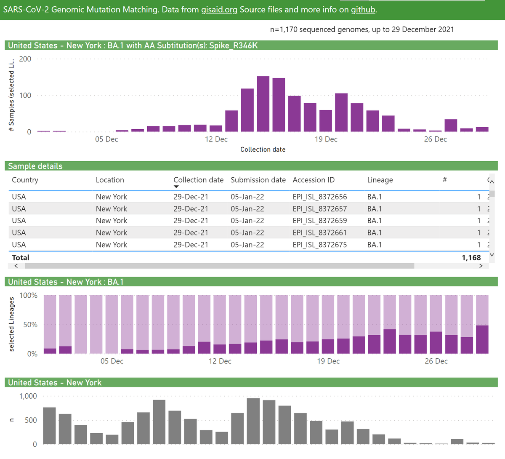505x459 pixels.
Task: Sort table by Lineage column header
Action: click(x=380, y=180)
